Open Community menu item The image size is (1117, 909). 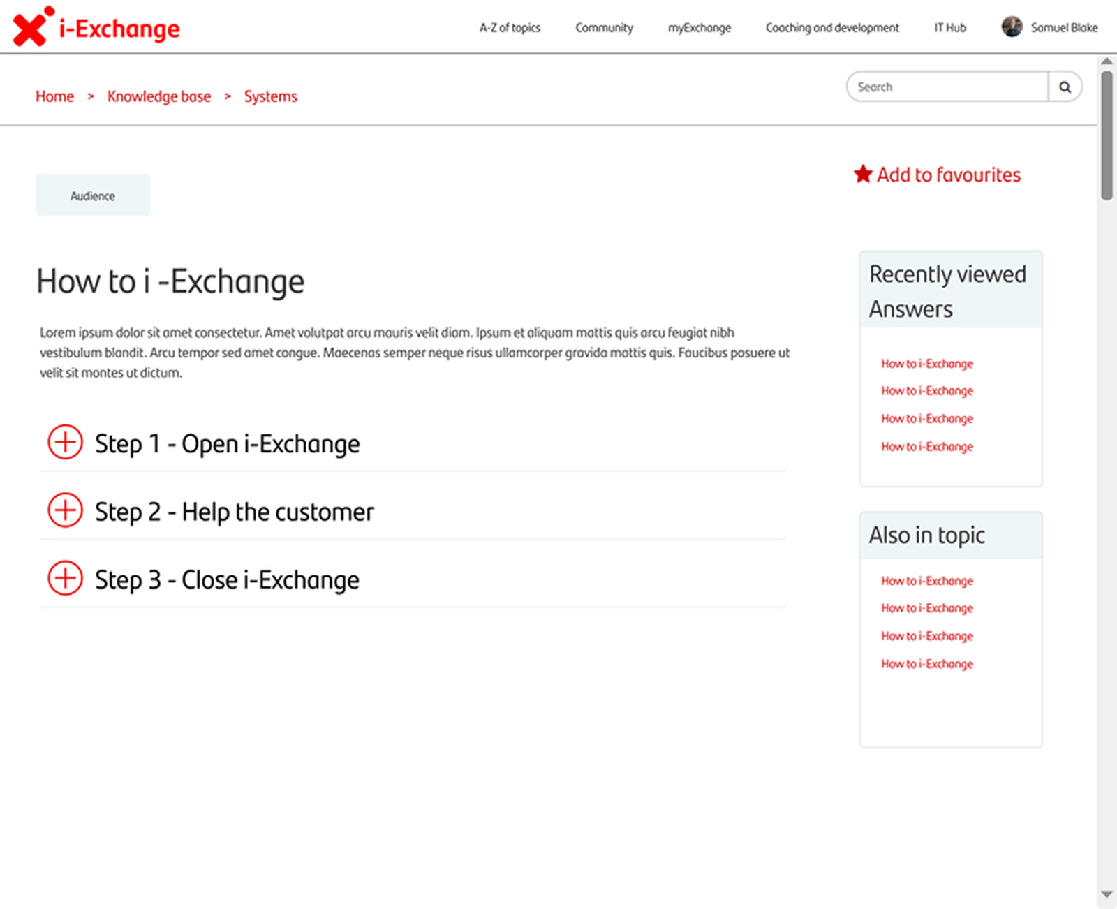(604, 28)
